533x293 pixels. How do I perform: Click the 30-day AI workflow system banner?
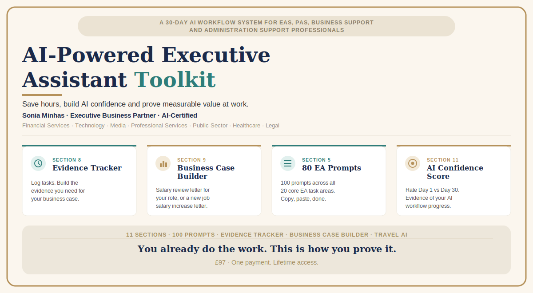coord(266,26)
